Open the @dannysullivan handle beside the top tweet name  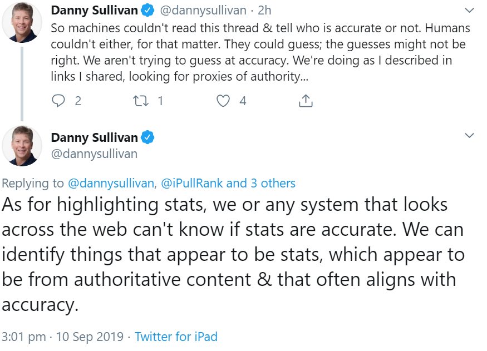203,9
